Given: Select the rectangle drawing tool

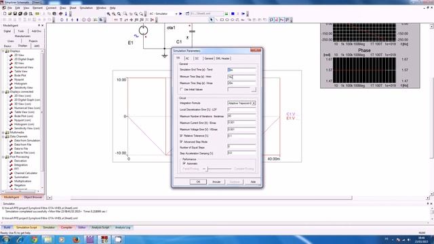Looking at the screenshot, I should (x=222, y=20).
